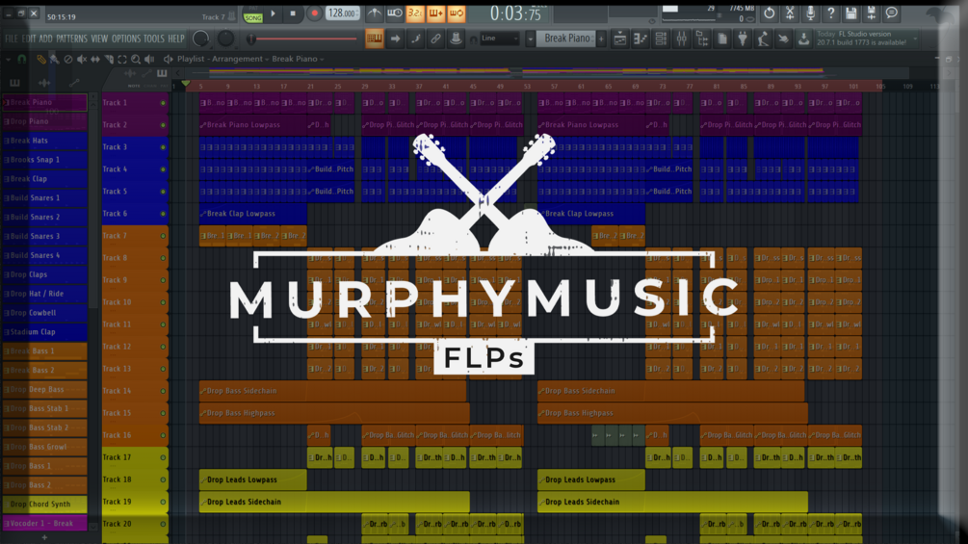Select the playlist mute tool
Image resolution: width=968 pixels, height=544 pixels.
click(x=82, y=59)
